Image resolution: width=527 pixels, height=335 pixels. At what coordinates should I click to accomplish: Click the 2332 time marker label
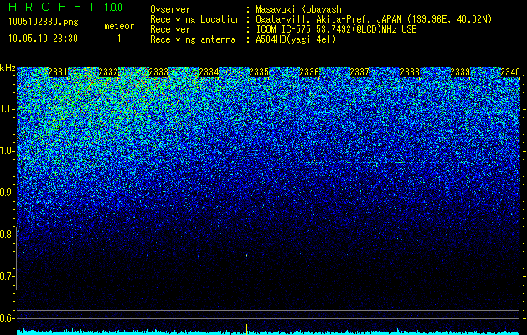pos(108,72)
